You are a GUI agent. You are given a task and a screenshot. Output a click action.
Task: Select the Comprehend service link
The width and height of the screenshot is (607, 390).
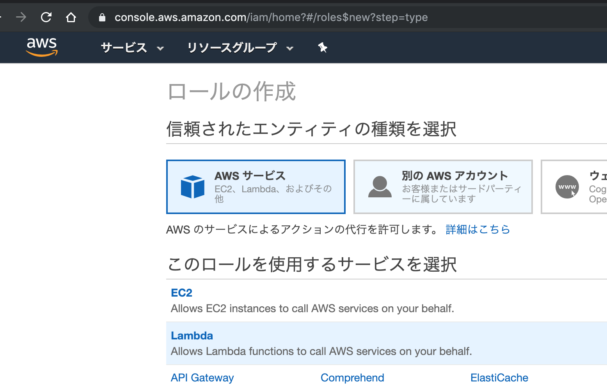tap(352, 378)
